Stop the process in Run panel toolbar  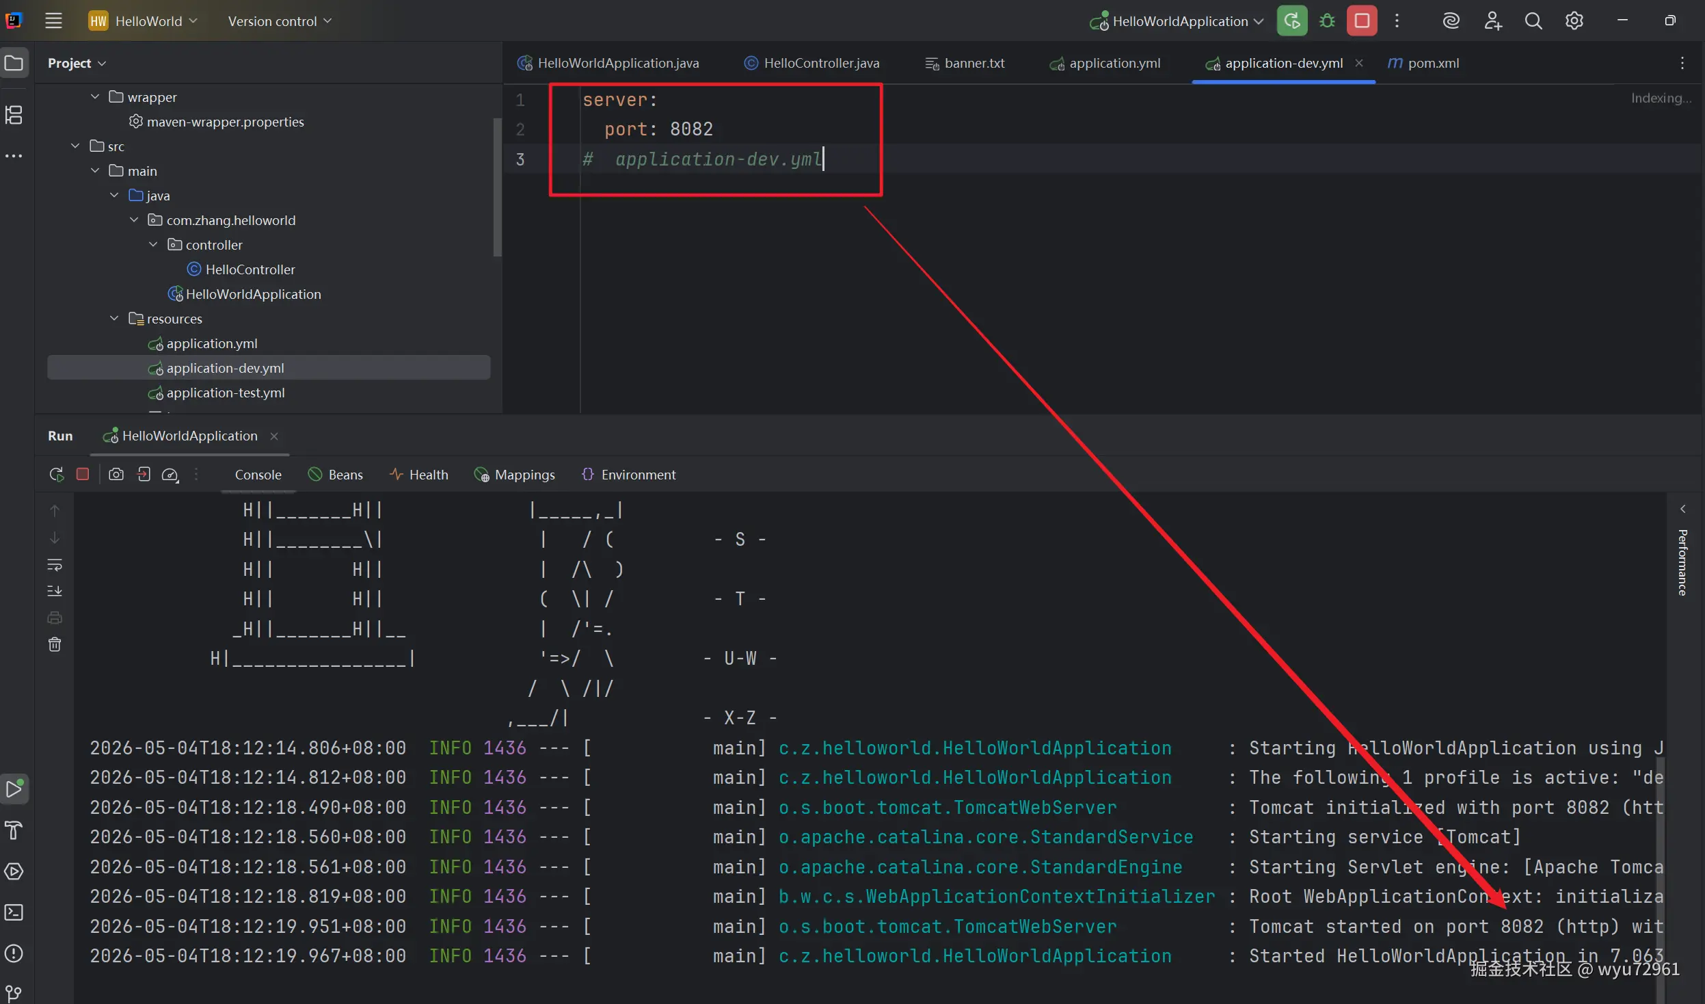[x=83, y=474]
